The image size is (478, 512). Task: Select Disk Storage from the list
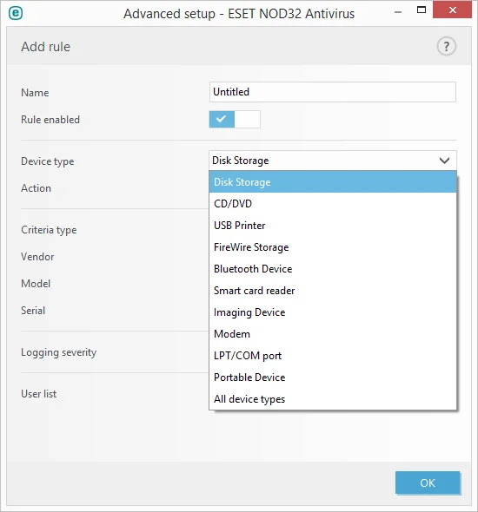click(333, 182)
